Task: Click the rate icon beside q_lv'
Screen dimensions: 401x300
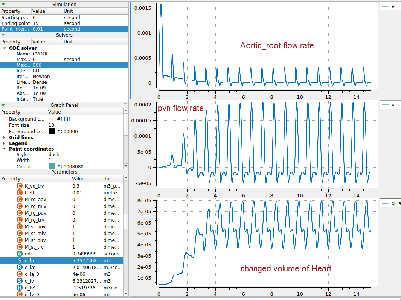Action: point(20,288)
